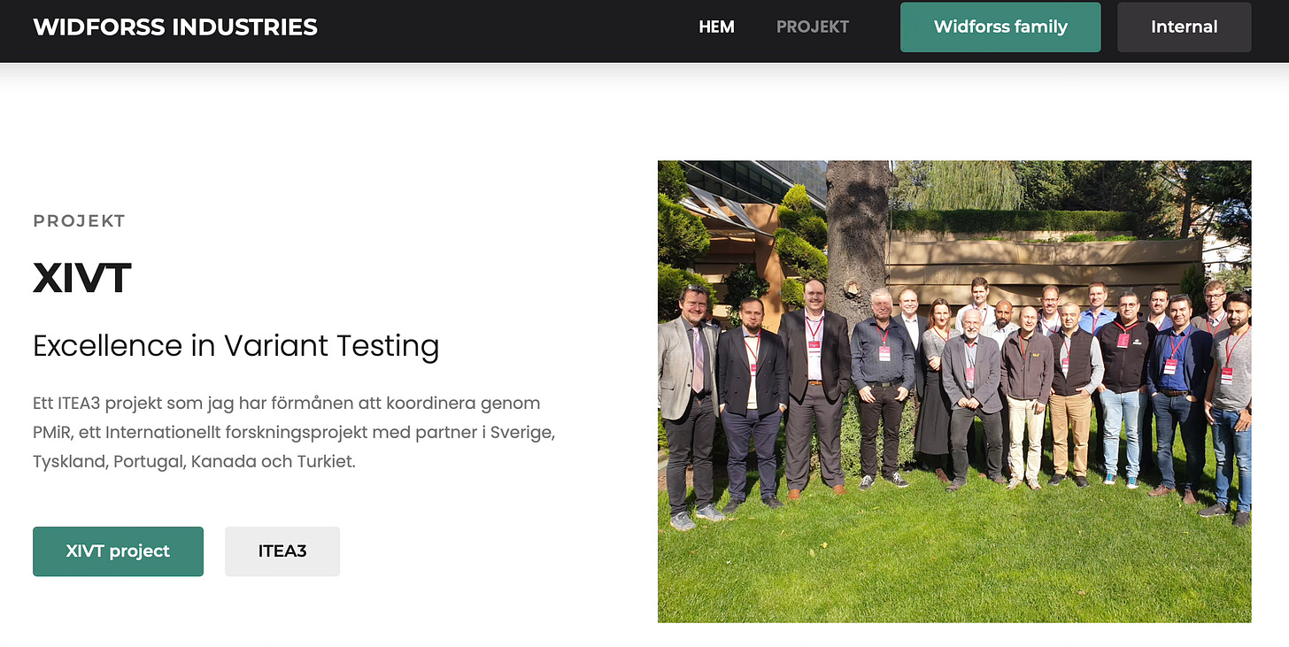The height and width of the screenshot is (647, 1289).
Task: Open the Internal button in header
Action: click(x=1184, y=27)
